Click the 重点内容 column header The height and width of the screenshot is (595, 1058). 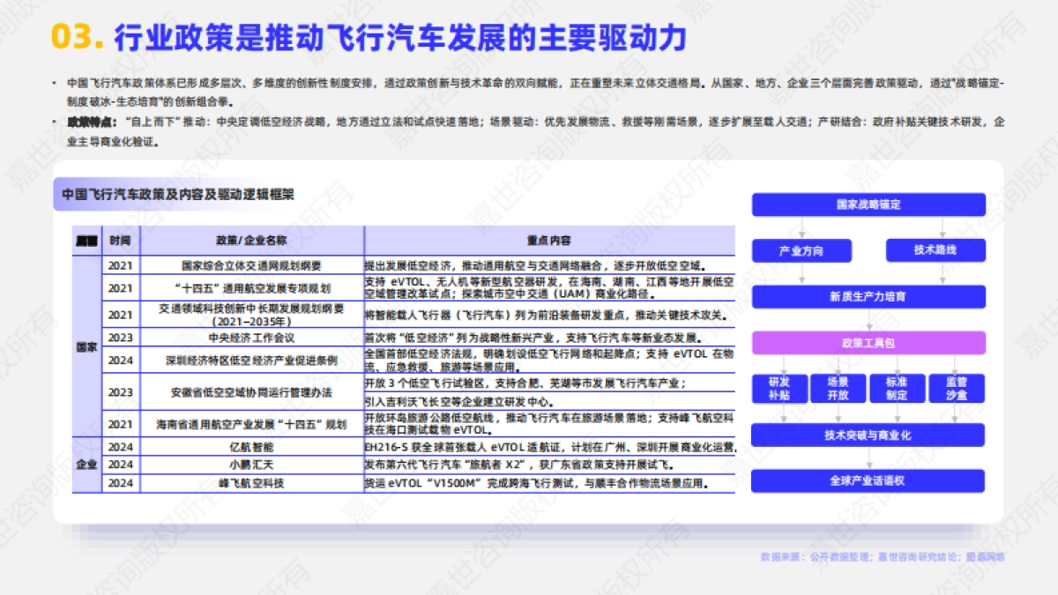pos(550,240)
